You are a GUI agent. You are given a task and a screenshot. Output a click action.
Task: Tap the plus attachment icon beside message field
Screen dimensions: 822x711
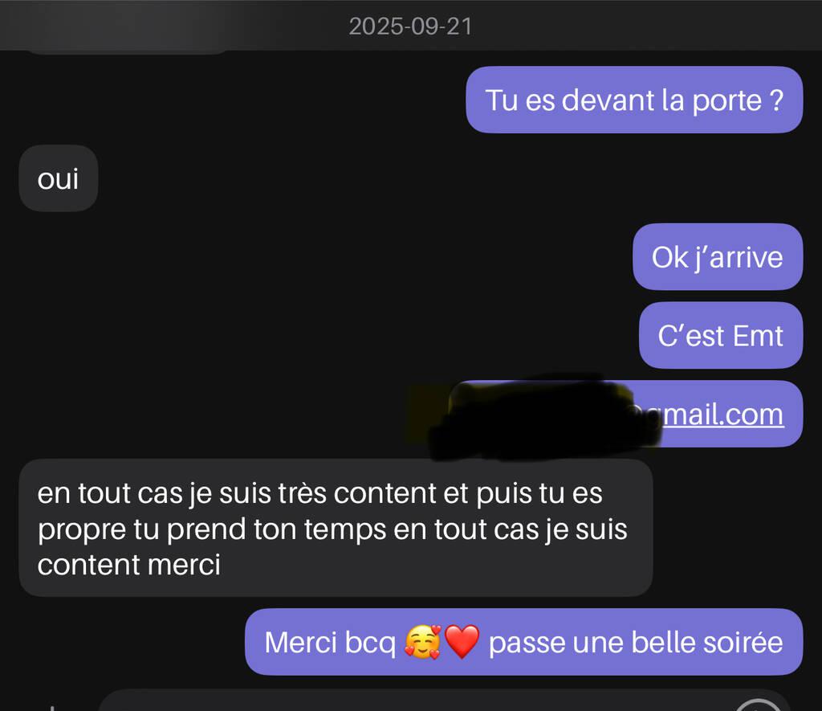click(52, 708)
